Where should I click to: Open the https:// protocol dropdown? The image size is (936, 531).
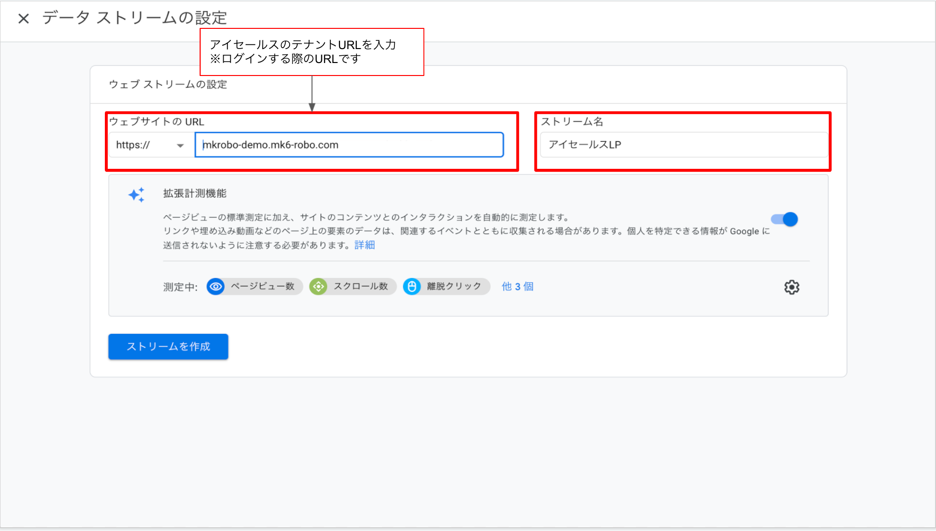point(151,145)
